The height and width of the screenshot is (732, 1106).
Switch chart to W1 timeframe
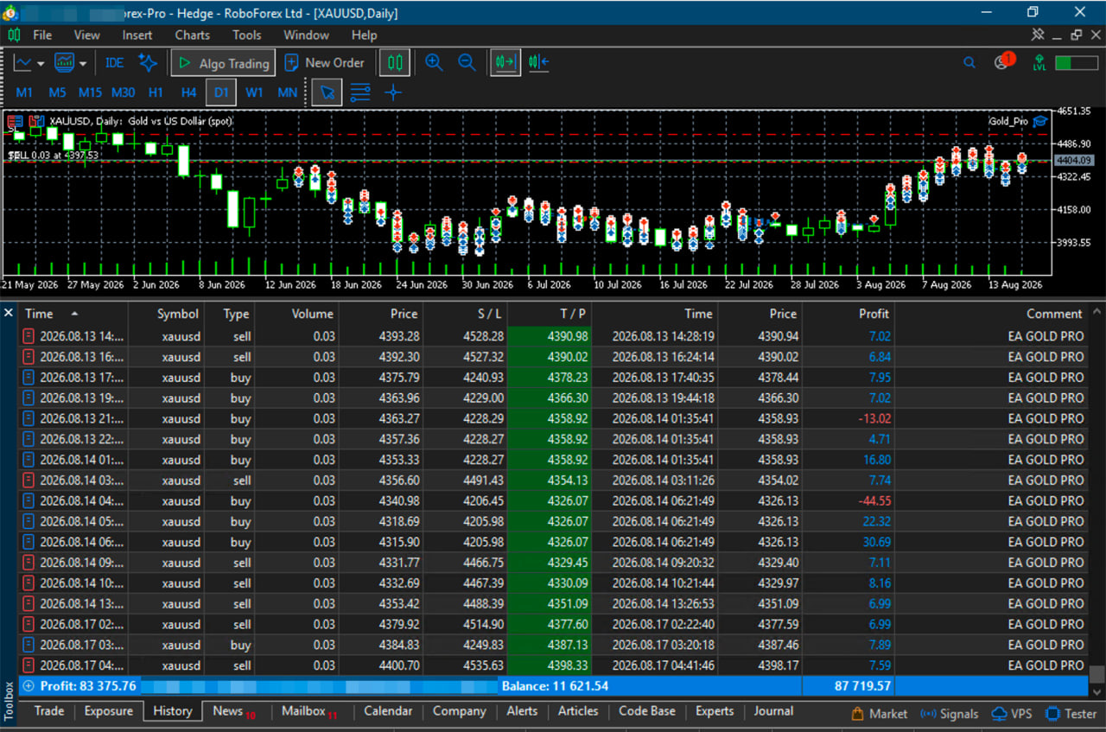pyautogui.click(x=254, y=92)
